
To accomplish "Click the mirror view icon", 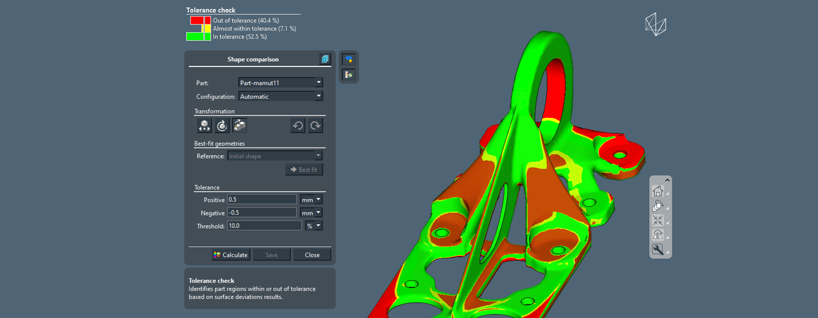I will pos(657,235).
